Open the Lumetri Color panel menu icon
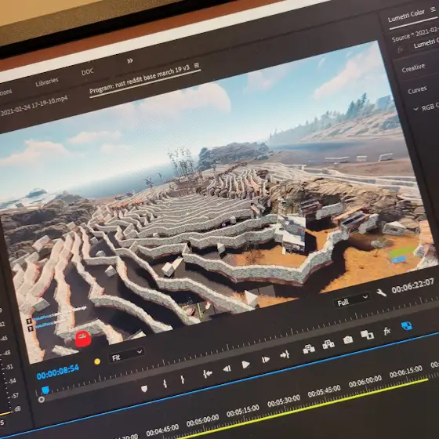 tap(433, 9)
